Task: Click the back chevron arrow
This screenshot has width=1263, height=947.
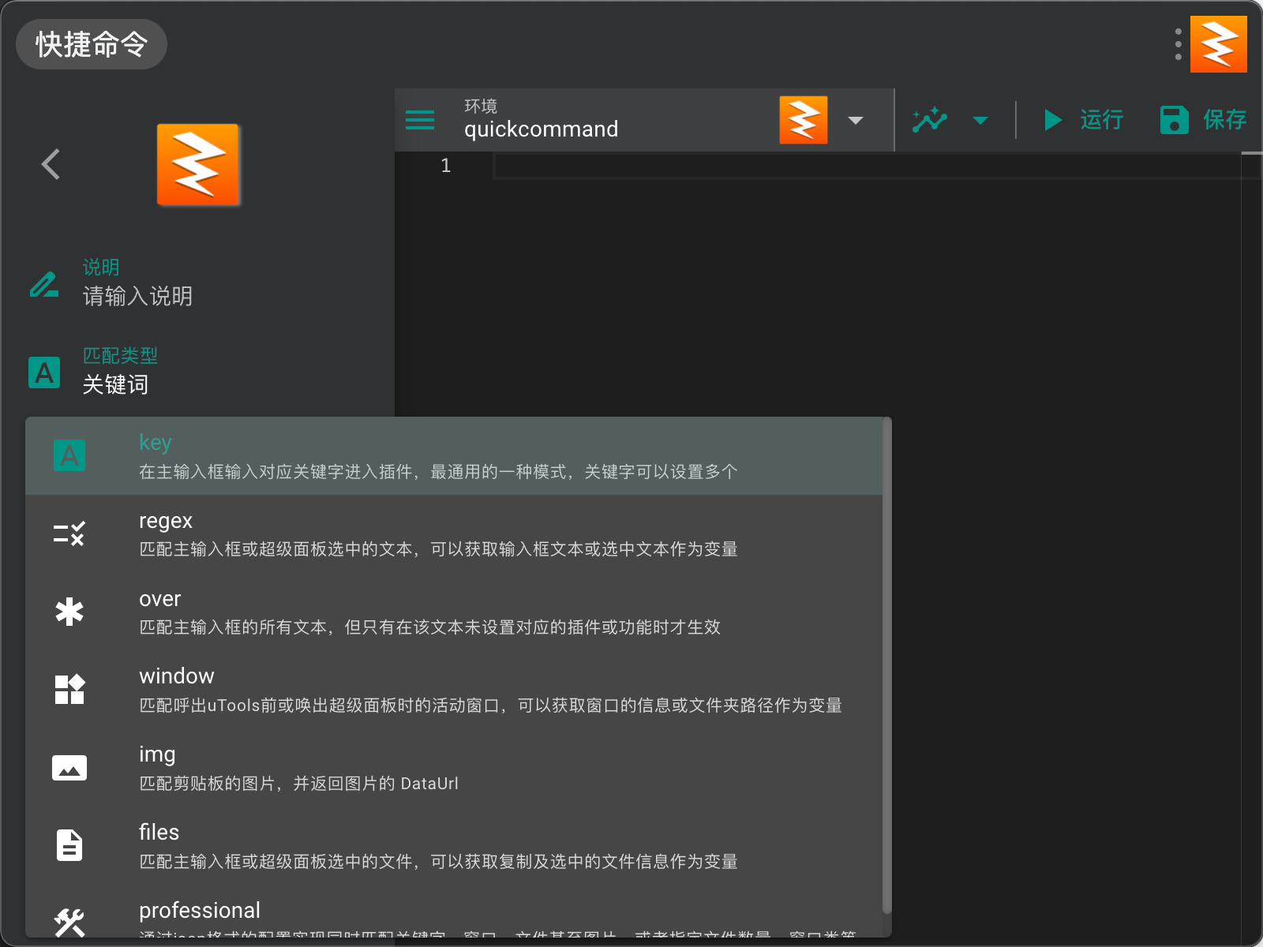Action: click(x=50, y=164)
